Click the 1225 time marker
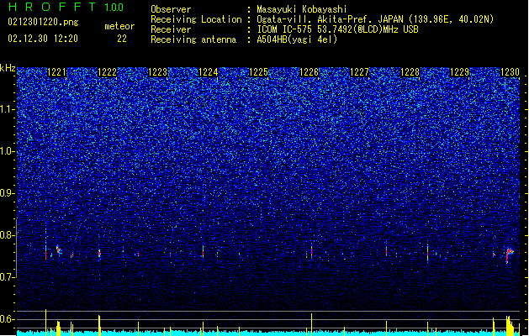 (x=258, y=72)
